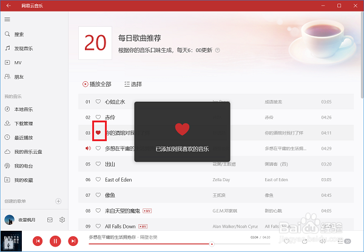Like 来自天堂的魔鬼 with heart
This screenshot has width=364, height=252.
(x=98, y=210)
